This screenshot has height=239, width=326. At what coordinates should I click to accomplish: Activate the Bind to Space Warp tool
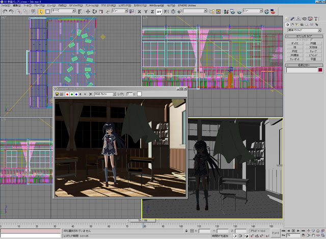click(x=33, y=12)
